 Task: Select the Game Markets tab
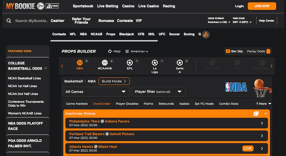point(77,104)
